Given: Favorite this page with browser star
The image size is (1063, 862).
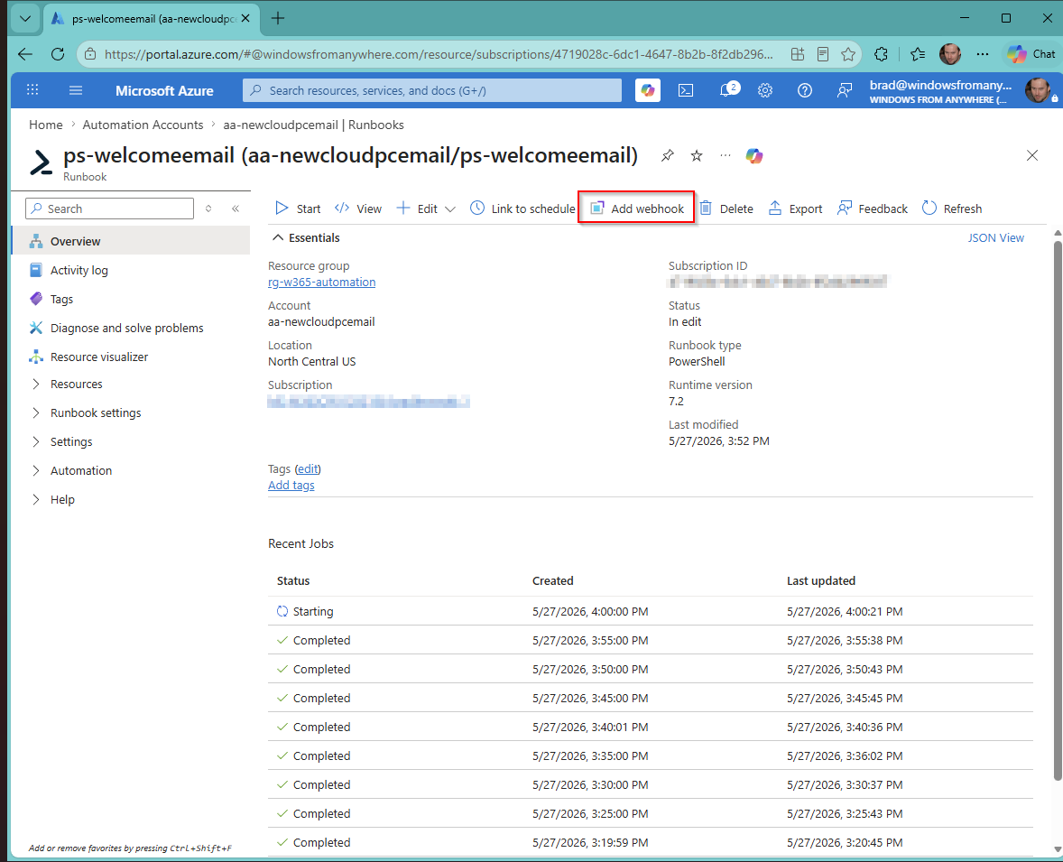Looking at the screenshot, I should tap(848, 54).
